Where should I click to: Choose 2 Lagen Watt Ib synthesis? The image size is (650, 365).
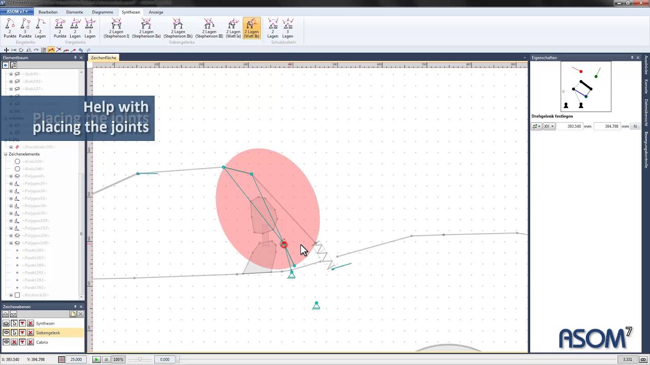click(x=251, y=28)
